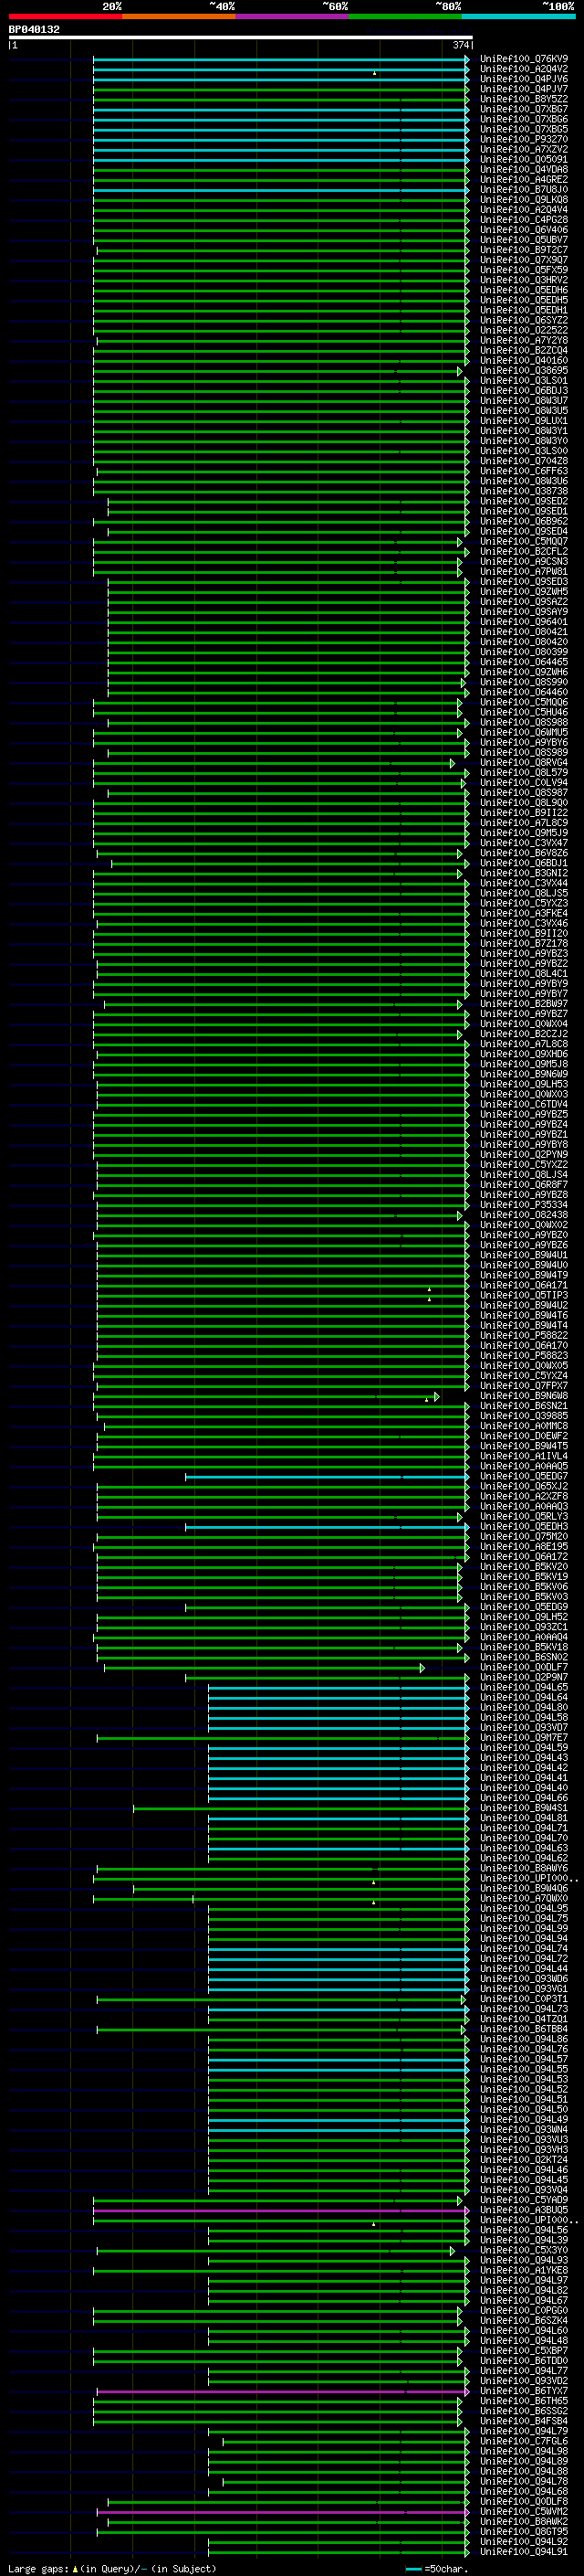Click the cyan alignment bar for Q5EDG7

(327, 1477)
